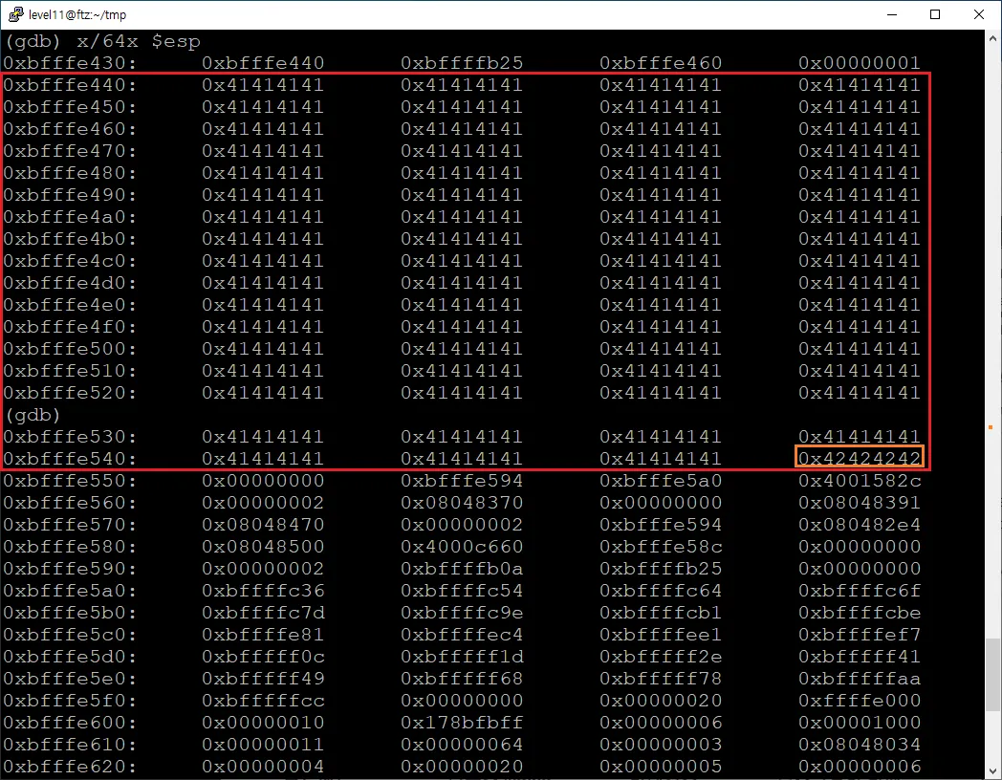Screen dimensions: 1002x780
Task: Click the address label 0xbfffe4f0:
Action: (70, 327)
